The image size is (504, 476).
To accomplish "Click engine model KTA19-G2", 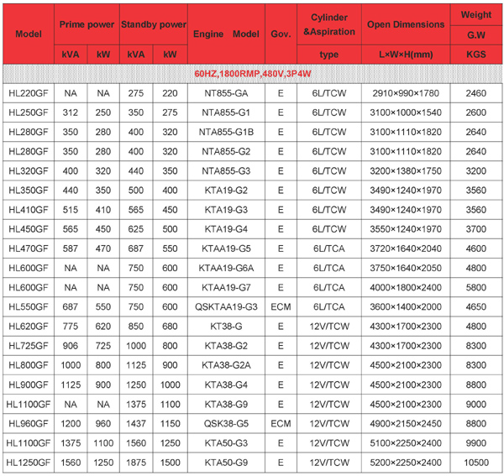I will tap(226, 191).
